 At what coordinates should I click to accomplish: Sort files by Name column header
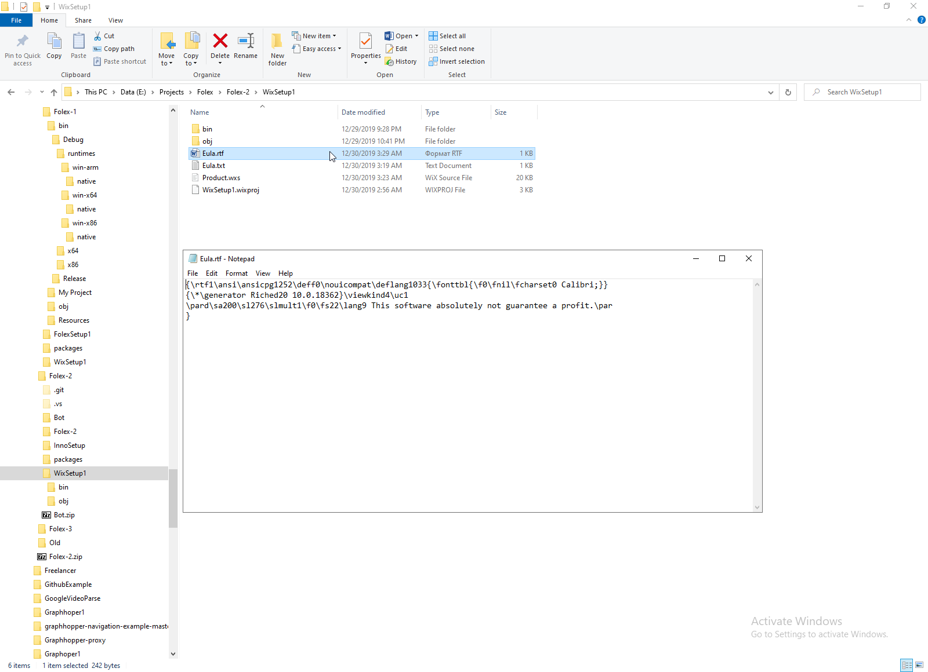tap(262, 112)
